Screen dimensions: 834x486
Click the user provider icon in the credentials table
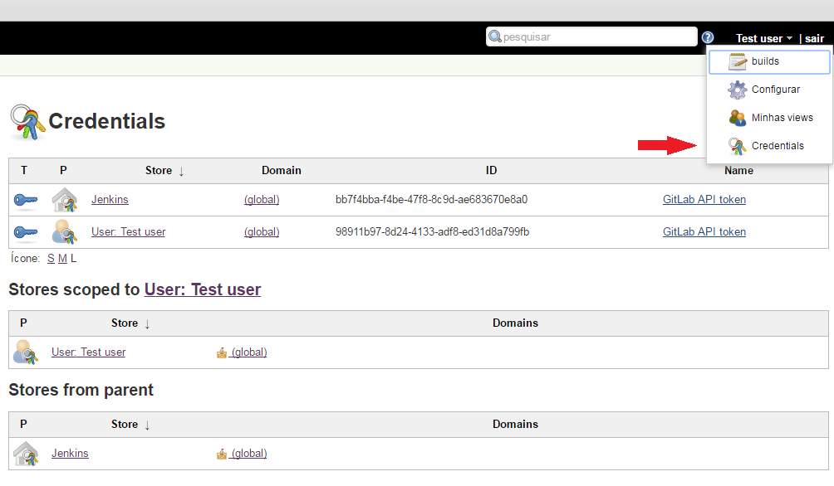point(64,232)
